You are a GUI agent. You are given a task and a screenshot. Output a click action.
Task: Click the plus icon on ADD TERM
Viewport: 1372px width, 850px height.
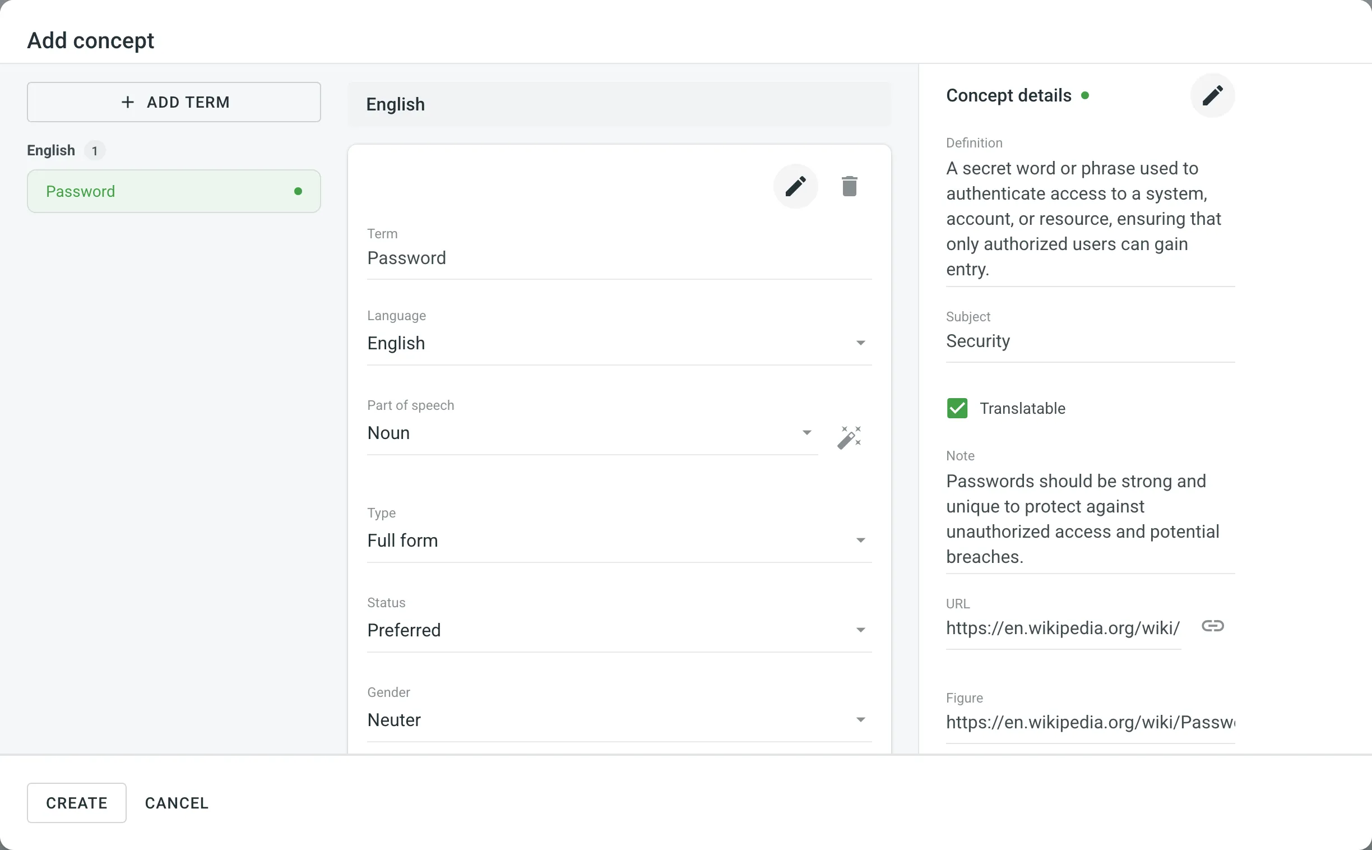(128, 102)
